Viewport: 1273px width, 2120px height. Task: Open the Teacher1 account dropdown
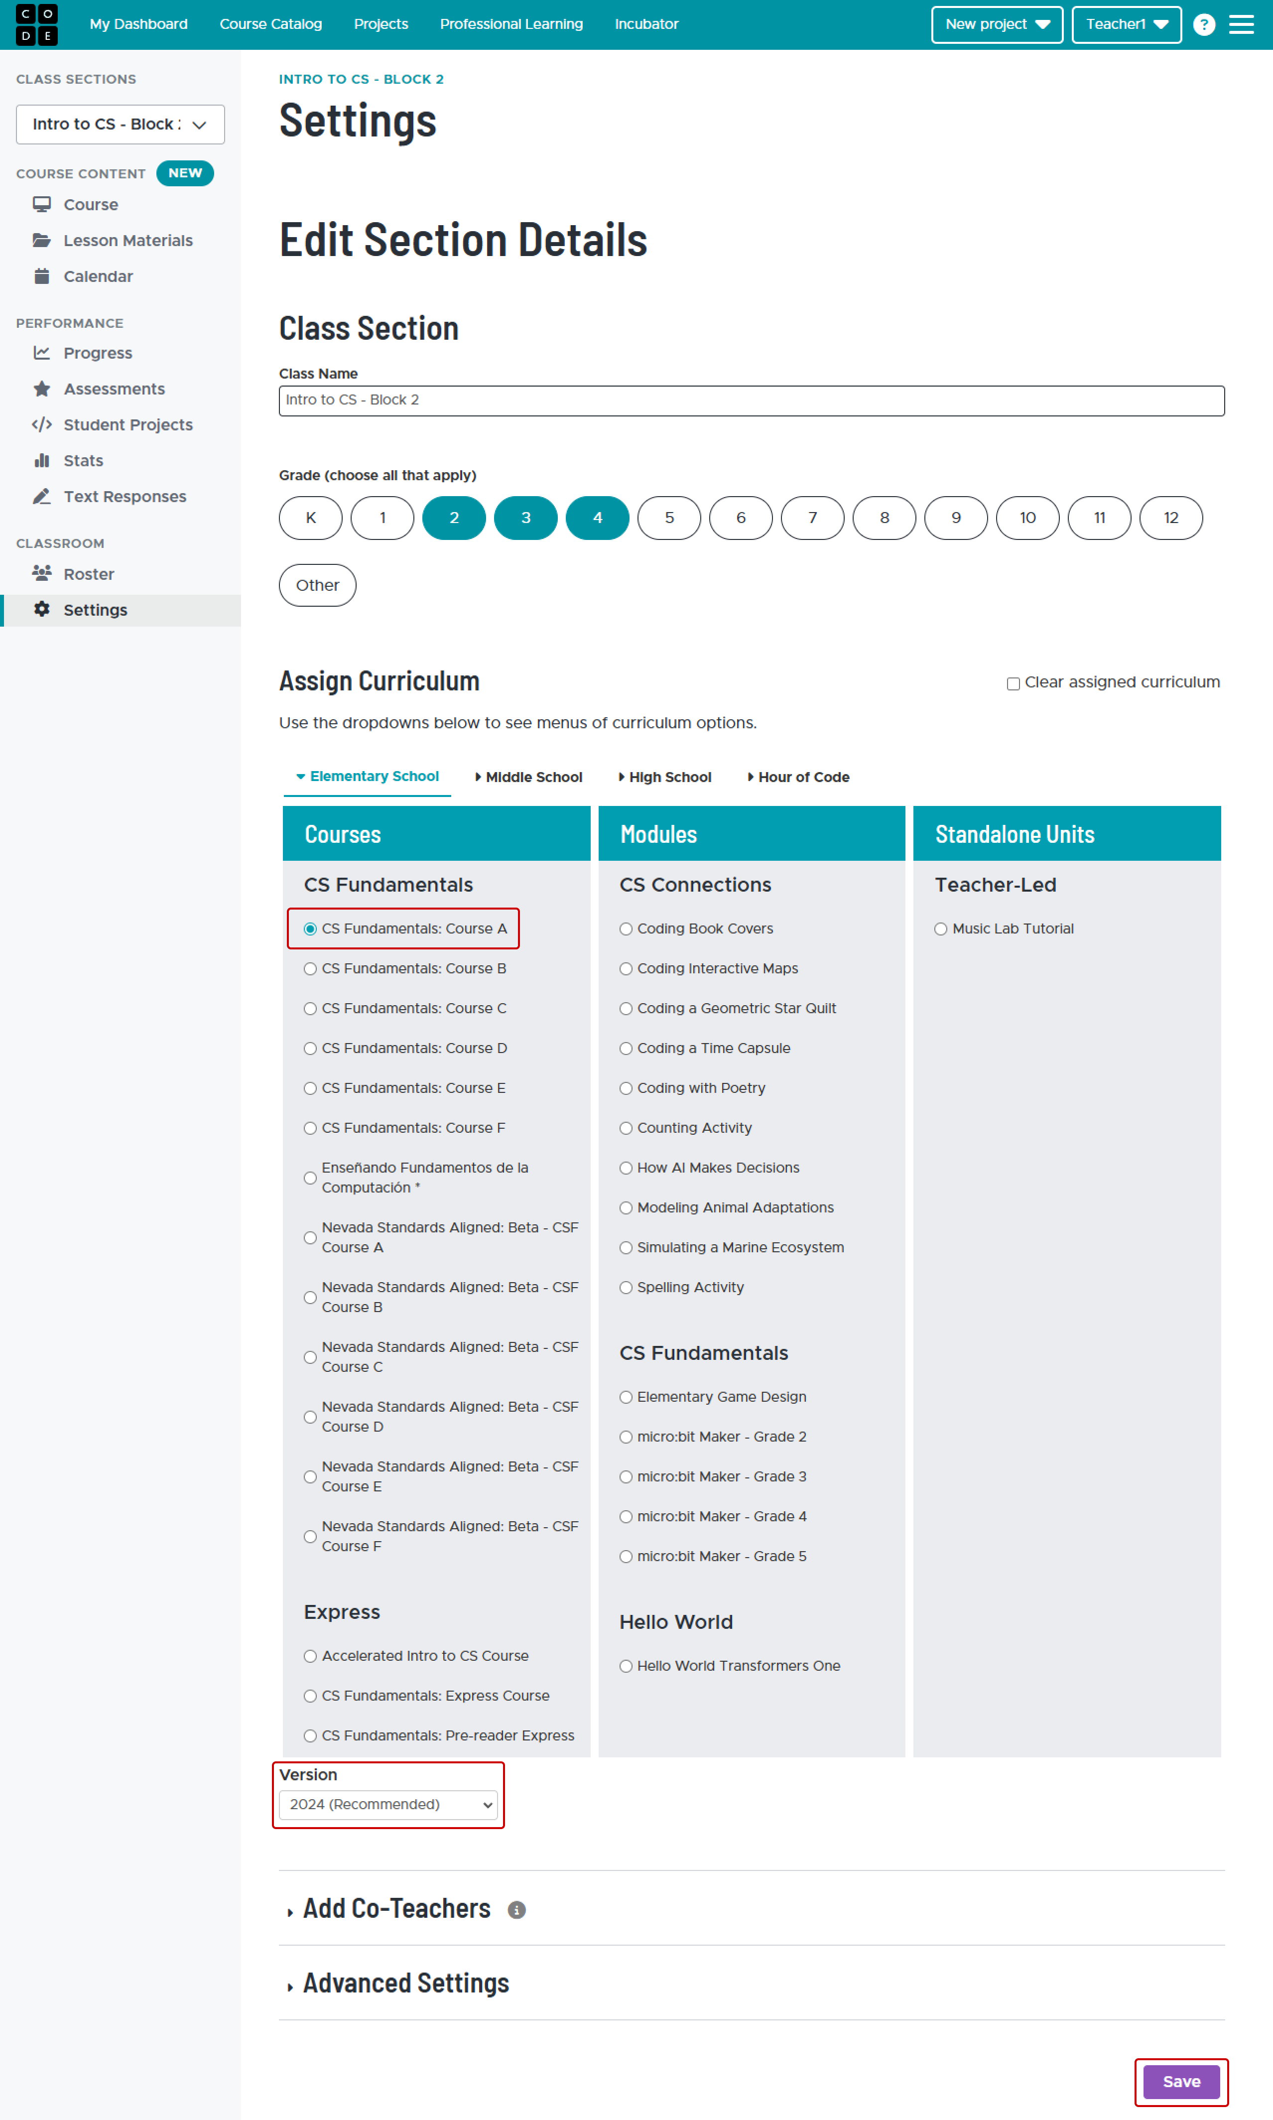[x=1126, y=24]
